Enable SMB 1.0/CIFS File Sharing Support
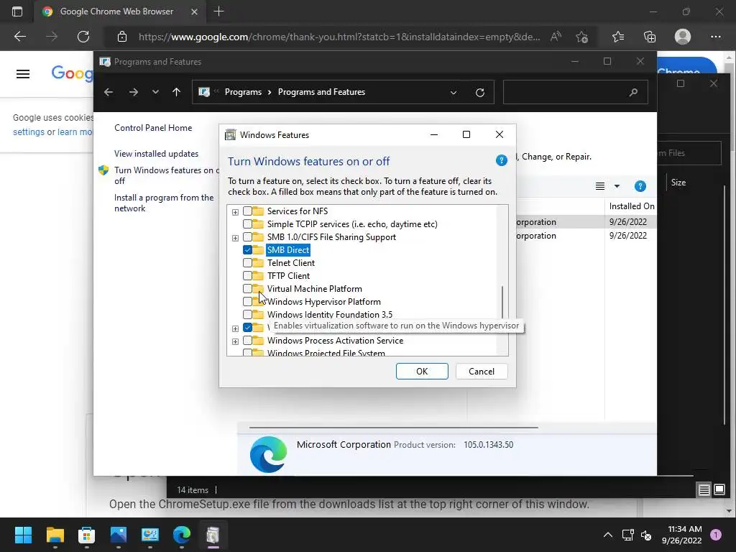Screen dimensions: 736x552 coord(247,237)
